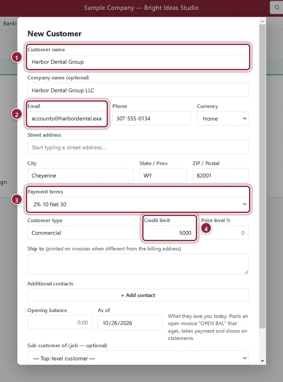Edit the Price level % field
283x382 pixels.
[x=225, y=233]
